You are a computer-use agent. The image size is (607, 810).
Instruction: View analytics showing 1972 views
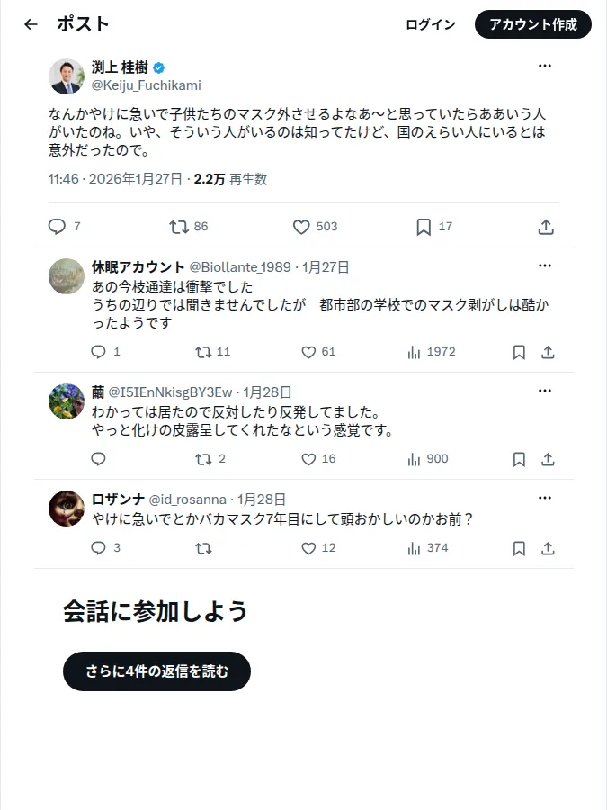[x=432, y=352]
